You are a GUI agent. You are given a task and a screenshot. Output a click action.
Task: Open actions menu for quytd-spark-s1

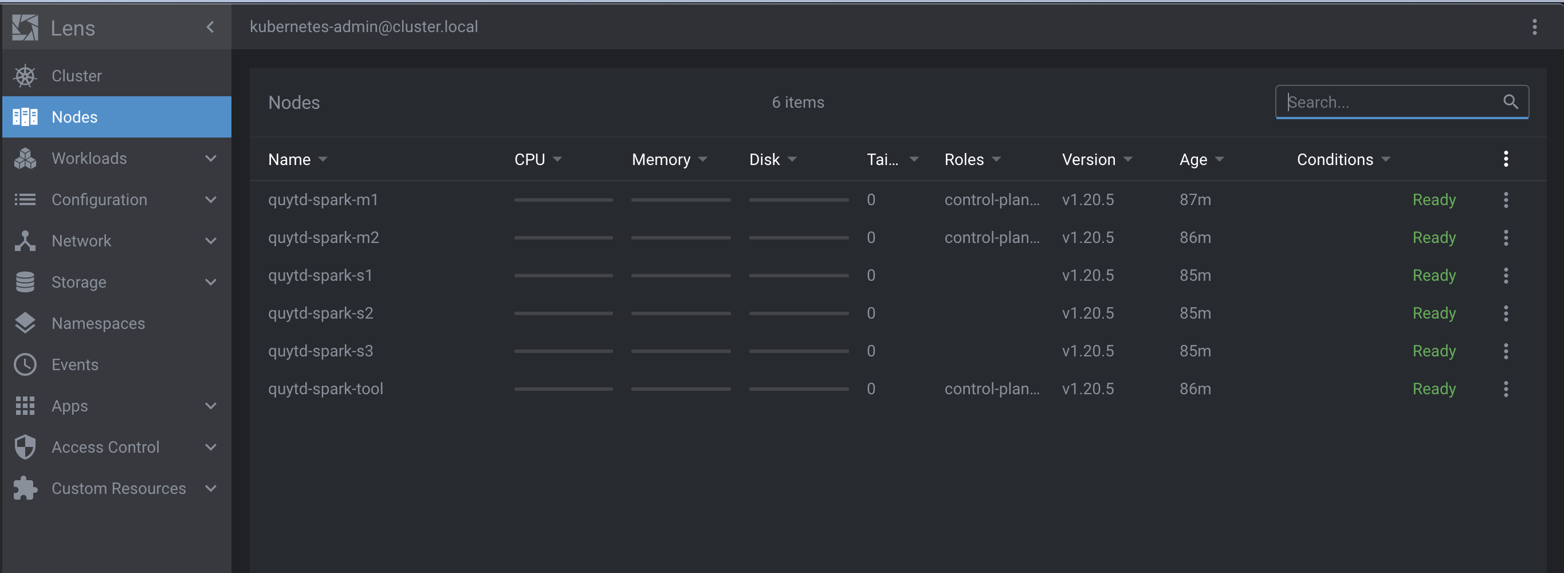(1506, 276)
